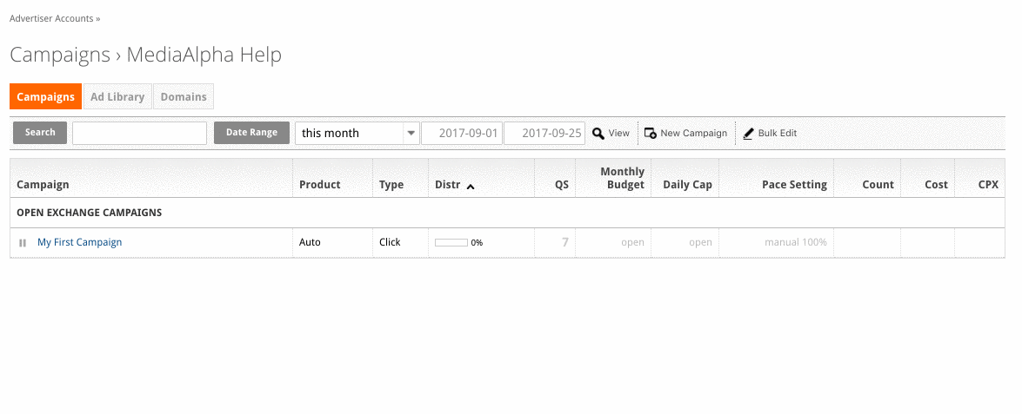Focus the campaign search text field
Screen dimensions: 1022x414
(139, 134)
